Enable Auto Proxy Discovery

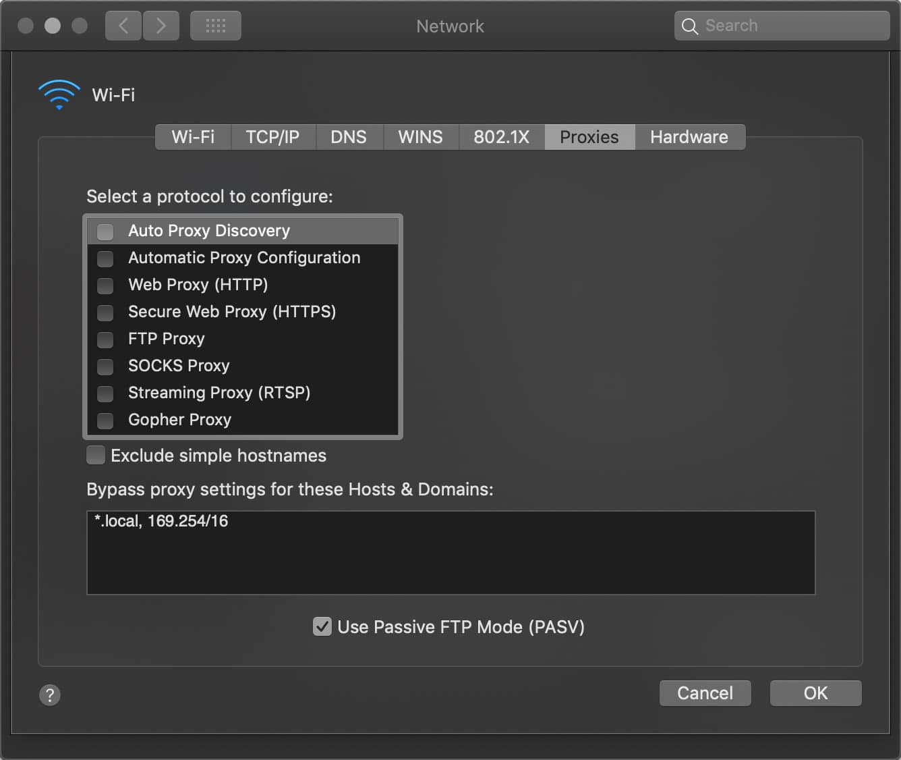[105, 232]
